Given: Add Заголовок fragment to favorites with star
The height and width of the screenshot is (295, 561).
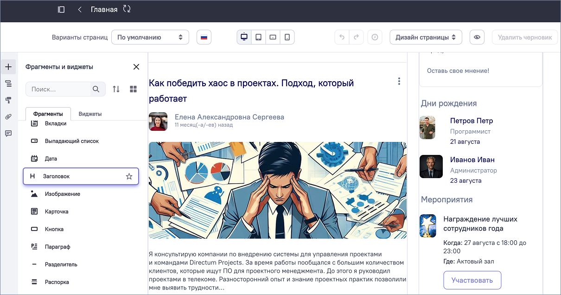Looking at the screenshot, I should tap(129, 176).
